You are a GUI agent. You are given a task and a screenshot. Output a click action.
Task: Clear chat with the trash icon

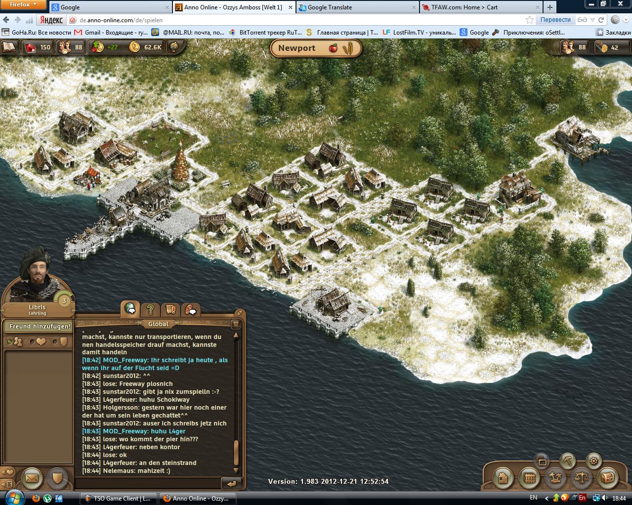click(235, 324)
